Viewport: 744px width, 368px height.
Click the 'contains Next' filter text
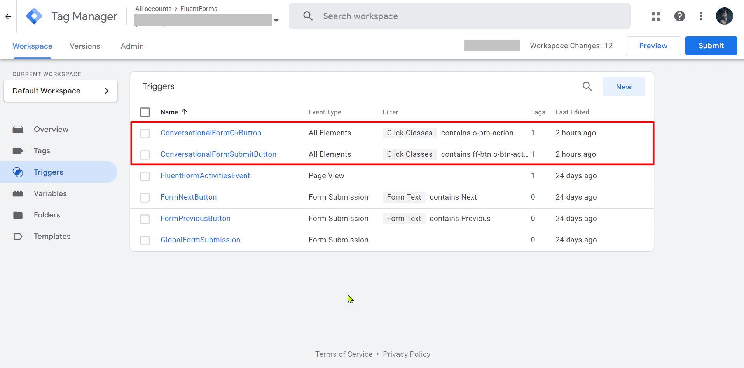point(453,197)
